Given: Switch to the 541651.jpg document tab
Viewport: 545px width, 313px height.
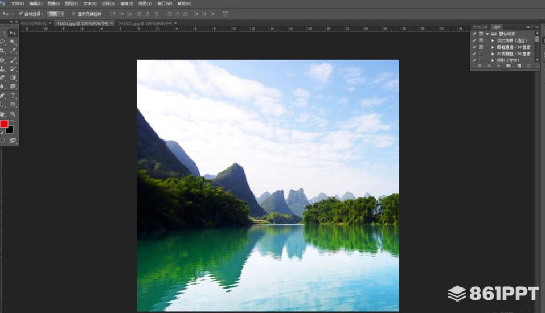Looking at the screenshot, I should (x=145, y=23).
